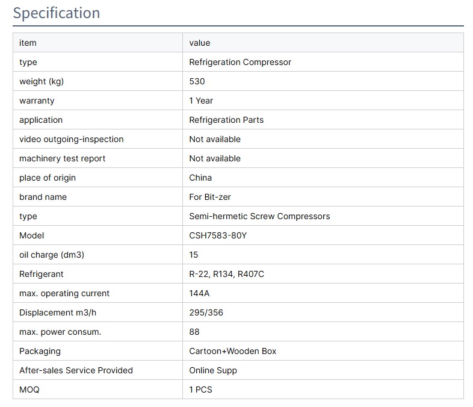Image resolution: width=473 pixels, height=407 pixels.
Task: Click the Specification heading
Action: tap(57, 13)
